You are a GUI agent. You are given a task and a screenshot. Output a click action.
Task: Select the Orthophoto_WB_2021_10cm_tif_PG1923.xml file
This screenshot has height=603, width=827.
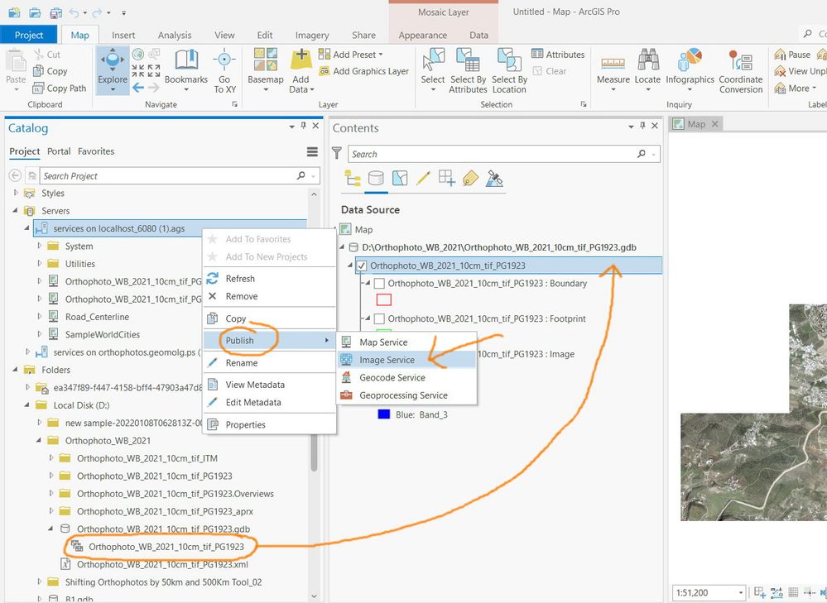pyautogui.click(x=162, y=564)
